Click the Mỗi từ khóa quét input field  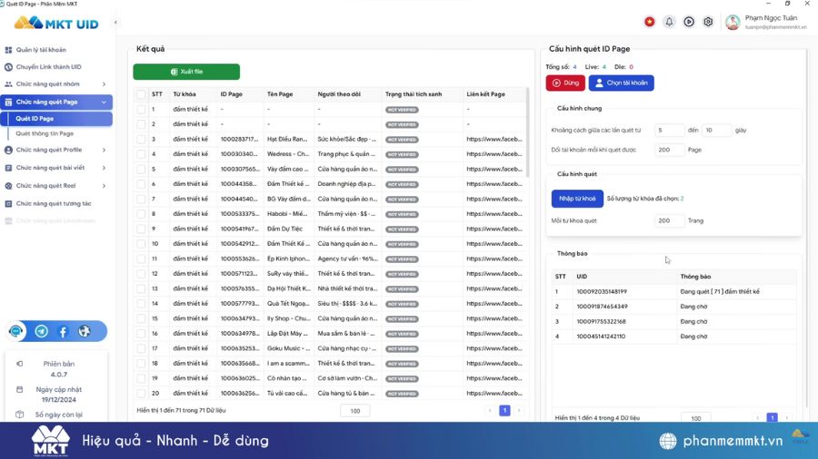(669, 220)
